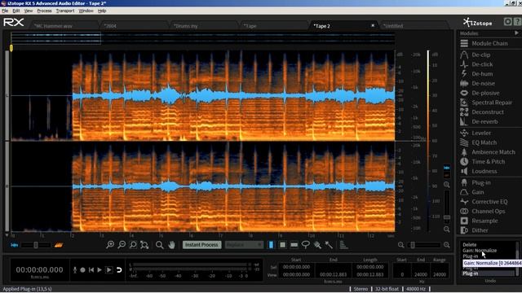Image resolution: width=522 pixels, height=293 pixels.
Task: Zoom to the current selection
Action: [133, 245]
